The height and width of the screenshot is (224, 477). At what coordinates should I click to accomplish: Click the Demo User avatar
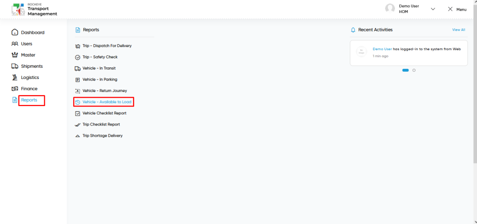[x=390, y=8]
